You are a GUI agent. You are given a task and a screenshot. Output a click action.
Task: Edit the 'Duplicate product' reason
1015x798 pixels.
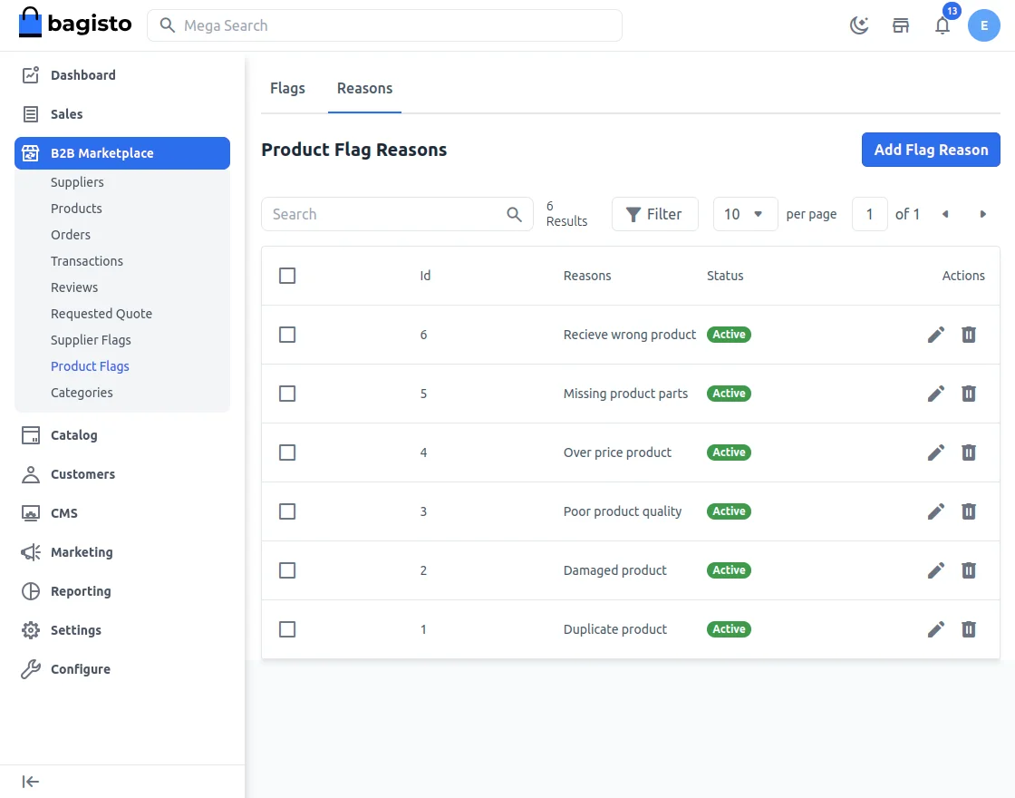pos(936,629)
